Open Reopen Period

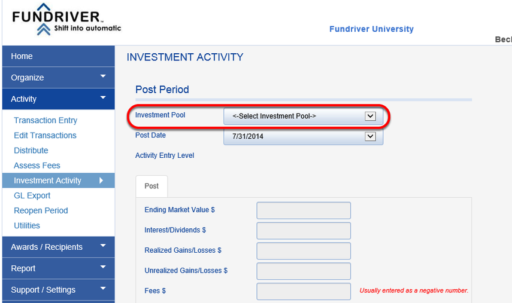41,210
